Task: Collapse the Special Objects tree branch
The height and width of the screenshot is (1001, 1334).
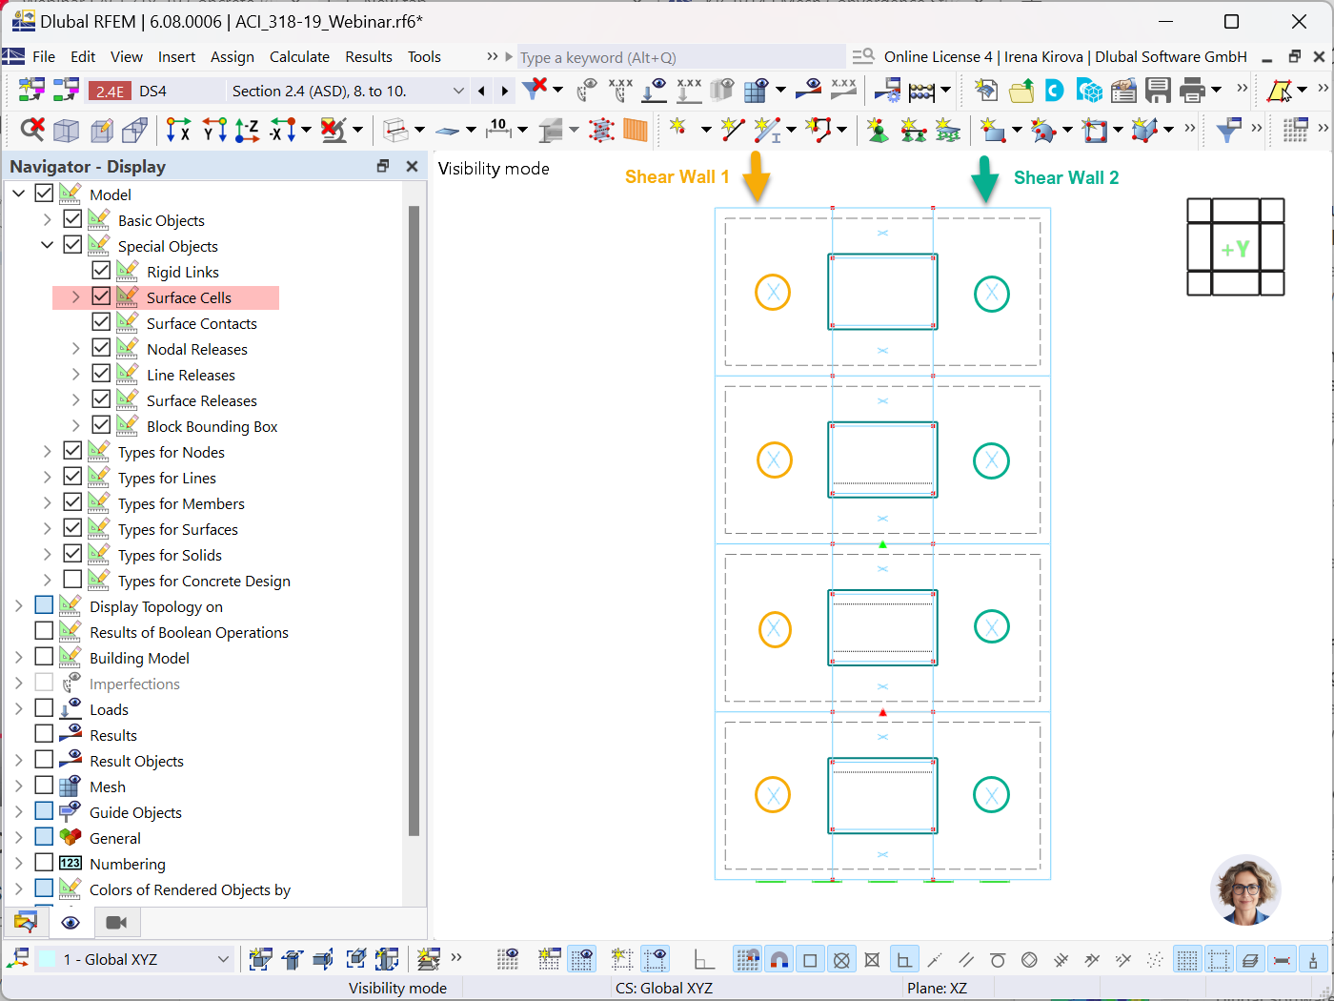Action: (x=46, y=245)
